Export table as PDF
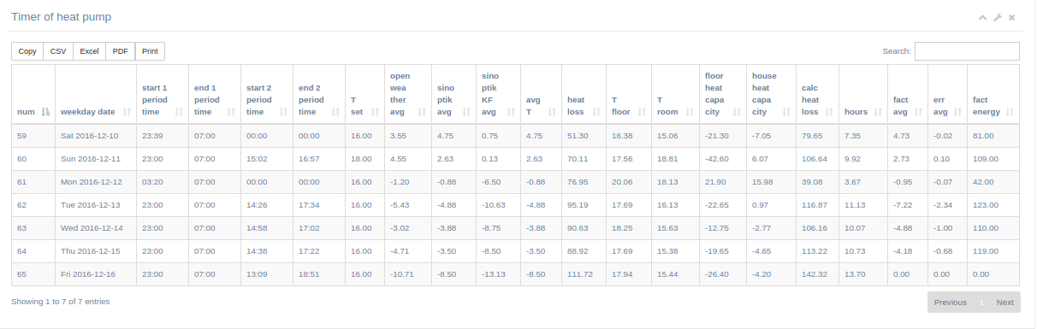This screenshot has width=1037, height=329. [x=120, y=51]
